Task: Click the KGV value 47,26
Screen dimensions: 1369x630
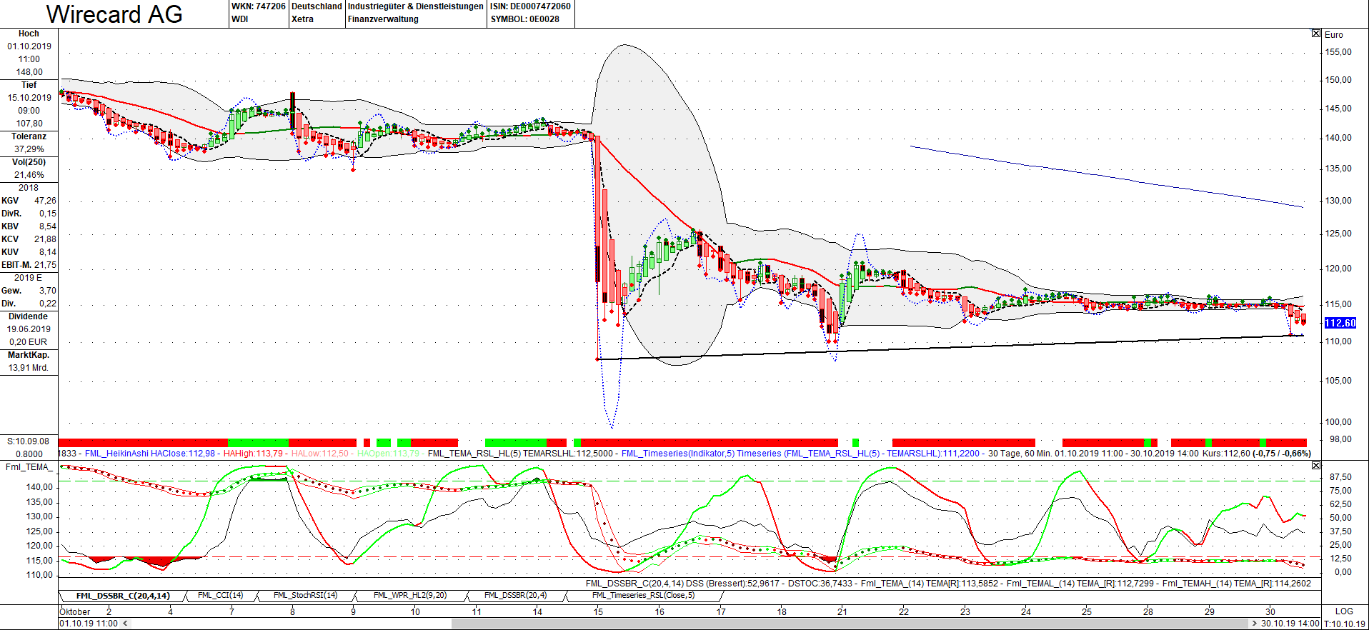Action: click(x=45, y=201)
